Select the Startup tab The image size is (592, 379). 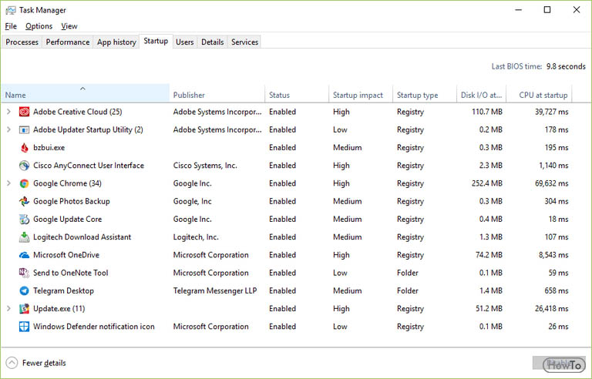point(156,41)
